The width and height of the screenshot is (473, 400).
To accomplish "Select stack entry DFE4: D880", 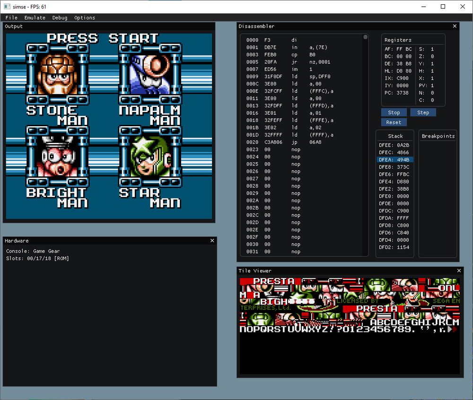I will point(394,182).
